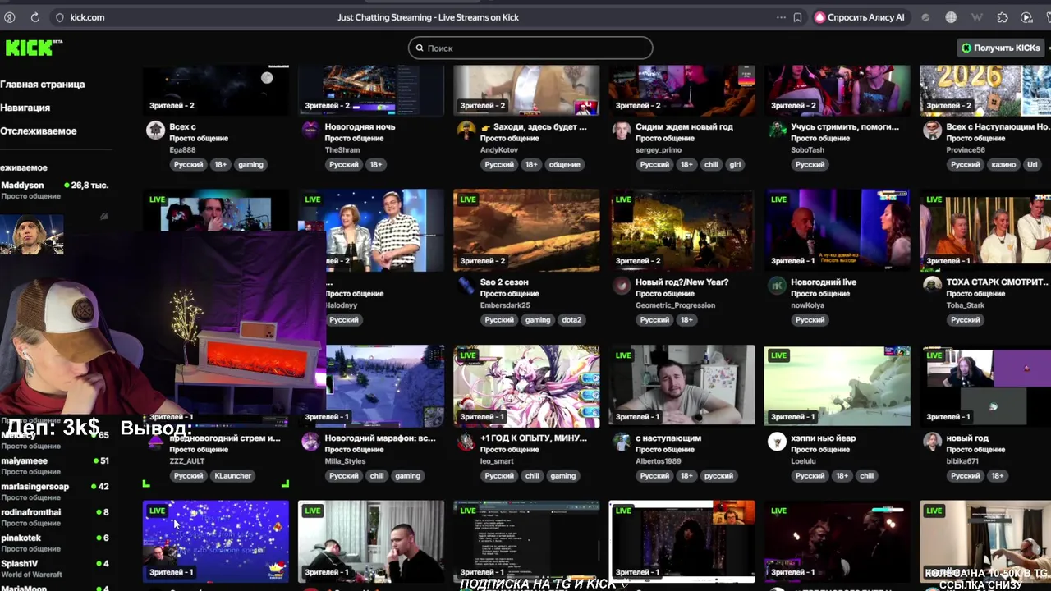
Task: Open the Sao 2 сезон stream thumbnail
Action: coord(526,230)
